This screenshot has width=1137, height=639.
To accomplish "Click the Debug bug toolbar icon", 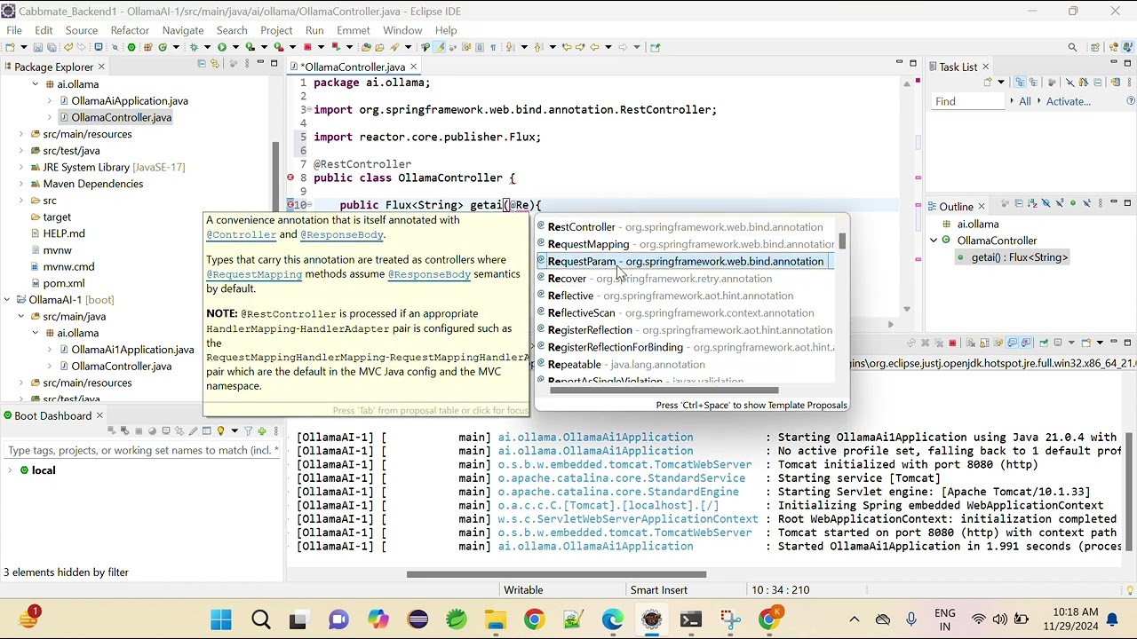I will tap(194, 47).
